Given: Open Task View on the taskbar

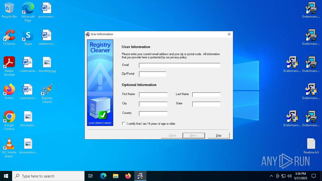Looking at the screenshot, I should click(x=91, y=176).
